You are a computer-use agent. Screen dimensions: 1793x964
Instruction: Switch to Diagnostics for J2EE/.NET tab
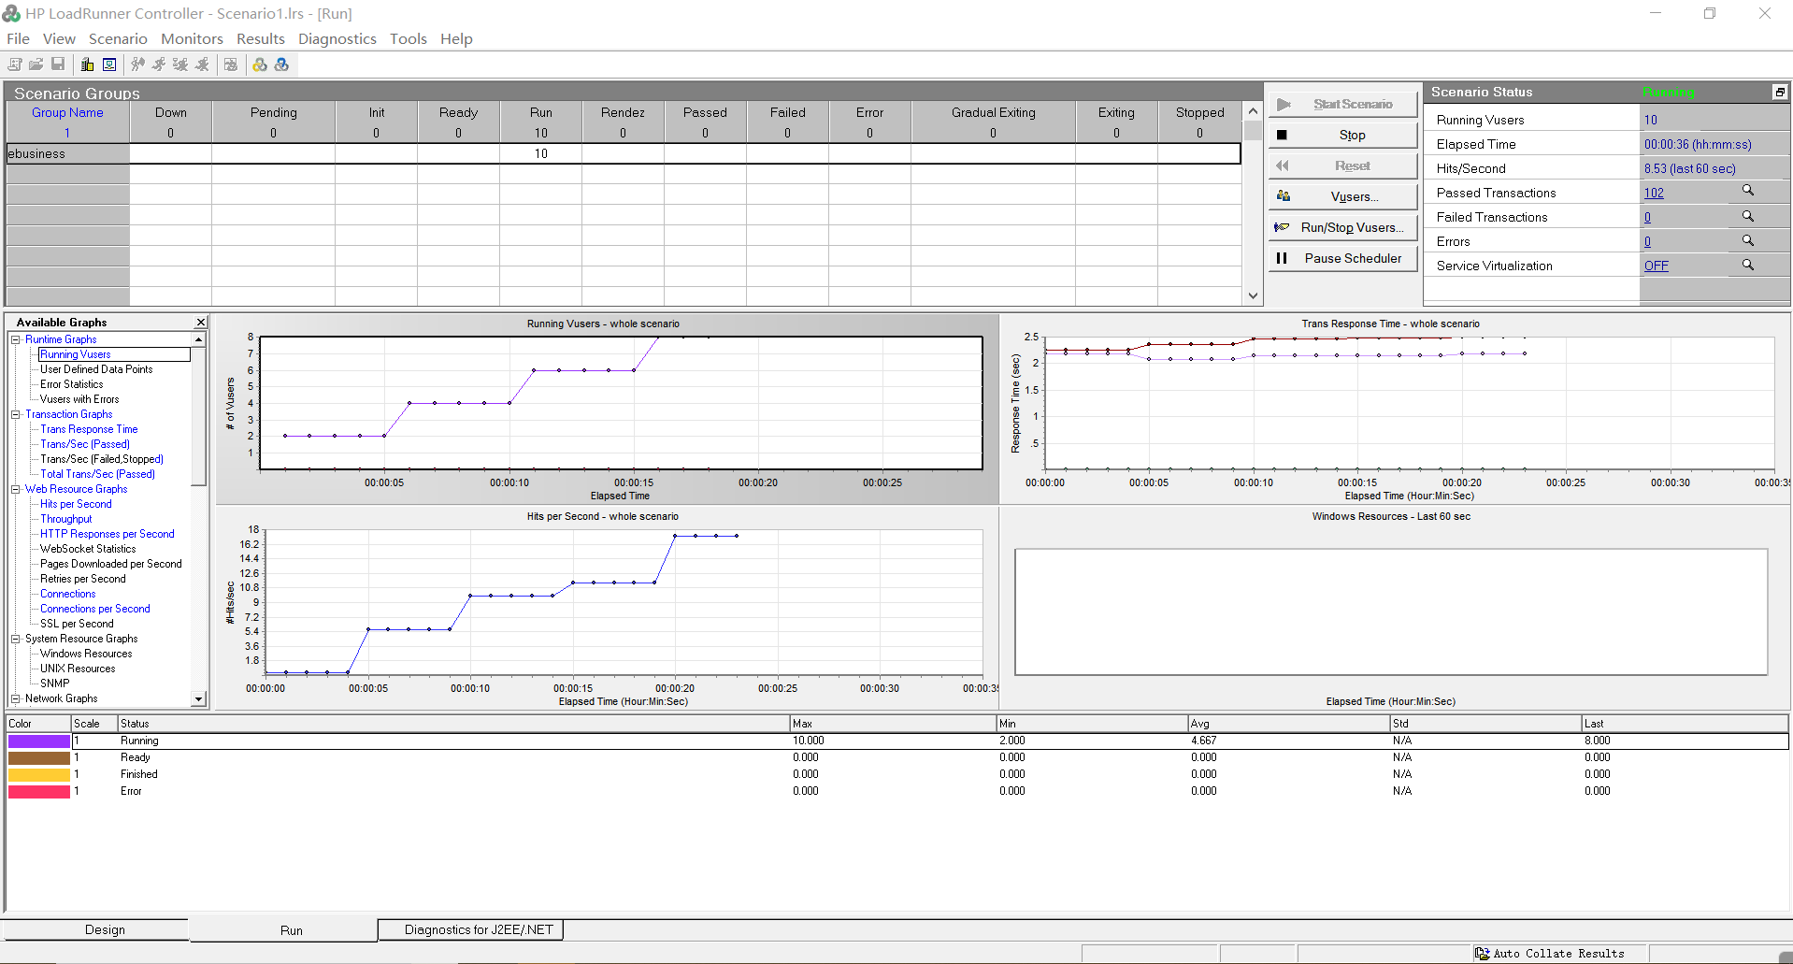(470, 929)
